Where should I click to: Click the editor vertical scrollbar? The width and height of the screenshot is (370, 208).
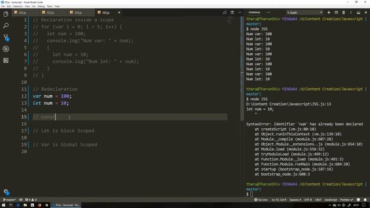[242, 68]
